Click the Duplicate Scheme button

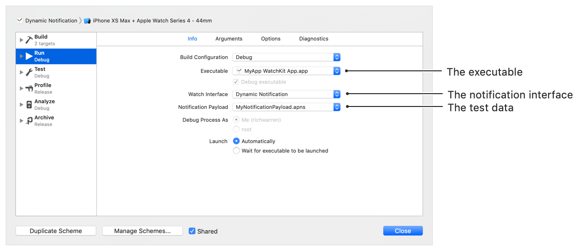coord(56,231)
